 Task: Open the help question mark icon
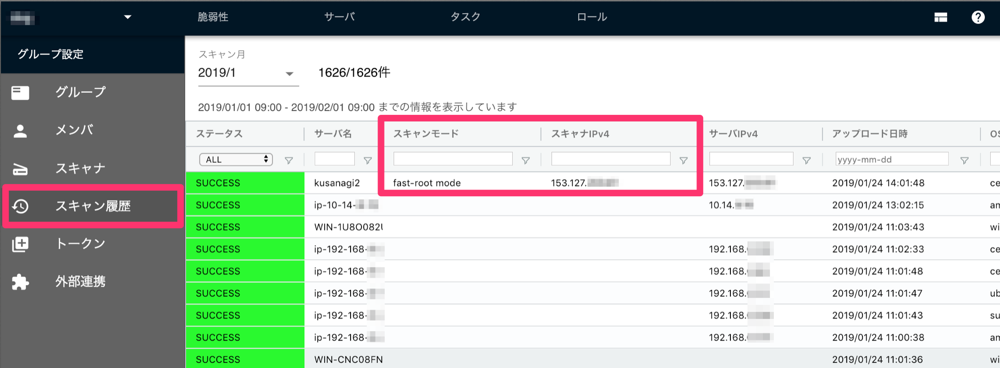[x=978, y=17]
